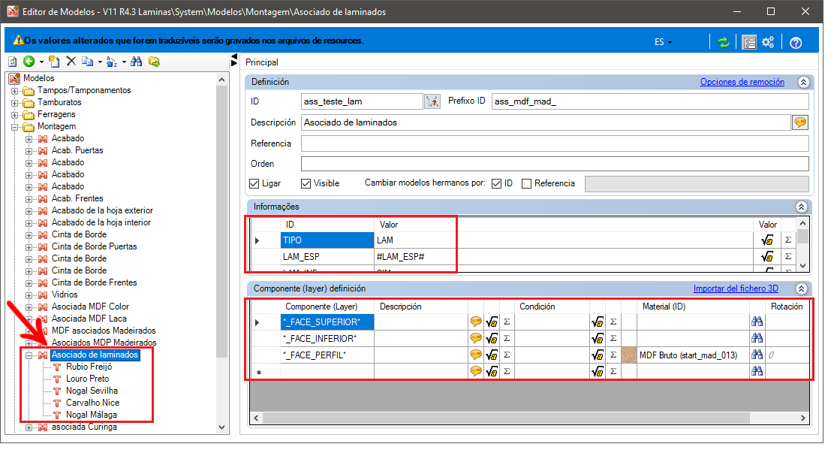This screenshot has height=456, width=831.
Task: Click the Orden input field
Action: click(x=555, y=164)
